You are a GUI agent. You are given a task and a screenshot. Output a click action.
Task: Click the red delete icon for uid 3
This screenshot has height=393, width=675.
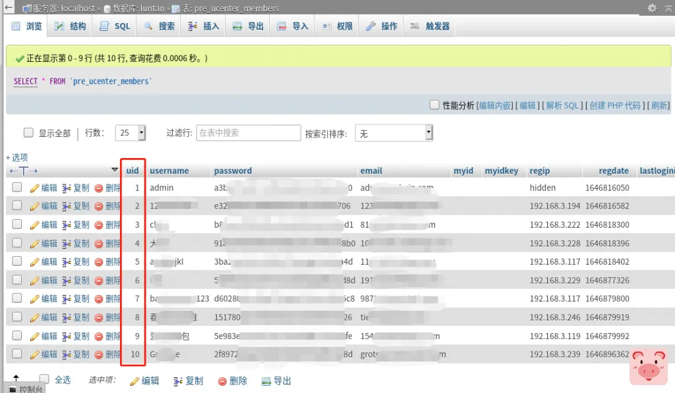click(x=99, y=225)
